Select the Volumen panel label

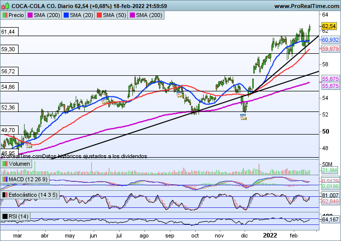19,164
